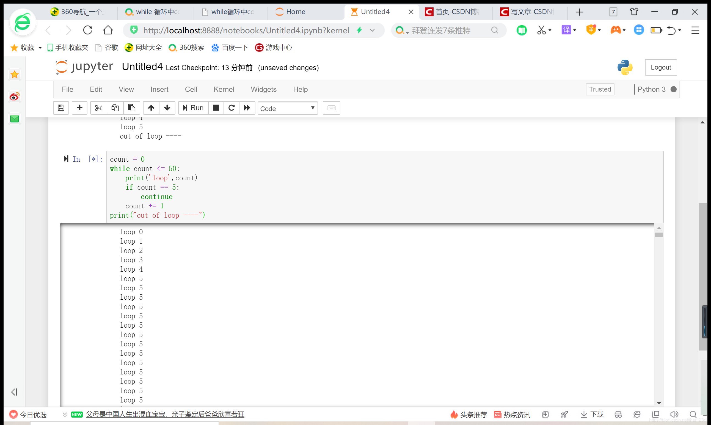Click output area scrollbar down arrow
The image size is (711, 425).
(x=659, y=403)
